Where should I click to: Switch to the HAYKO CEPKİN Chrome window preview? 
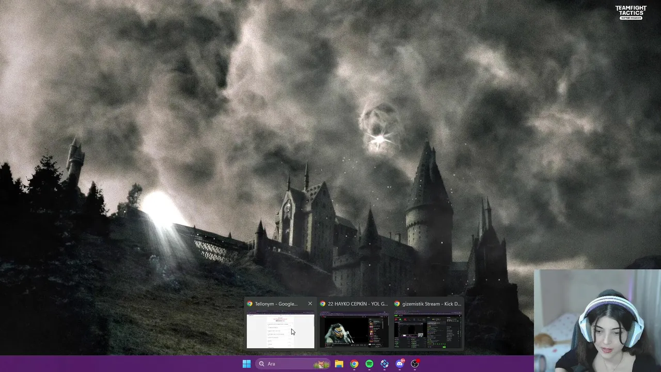coord(354,330)
